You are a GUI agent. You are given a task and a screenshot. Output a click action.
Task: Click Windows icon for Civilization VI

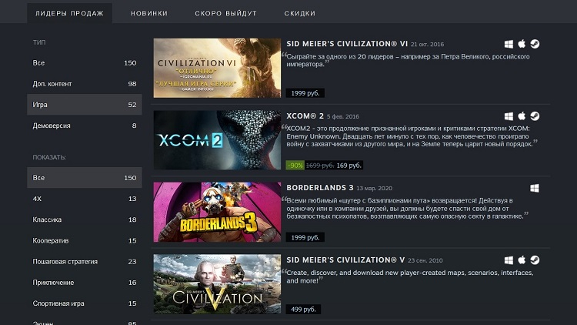509,44
